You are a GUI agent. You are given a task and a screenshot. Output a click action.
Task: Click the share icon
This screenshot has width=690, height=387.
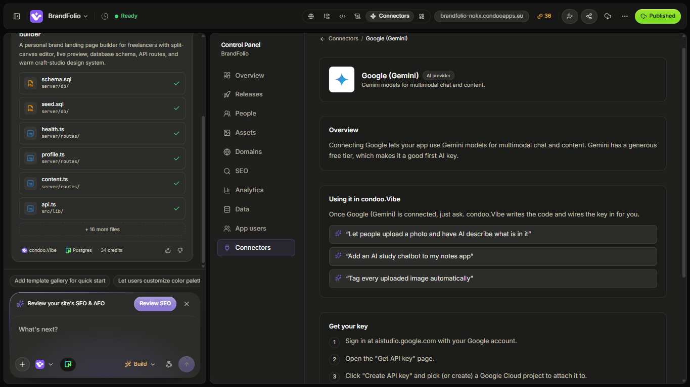click(589, 16)
